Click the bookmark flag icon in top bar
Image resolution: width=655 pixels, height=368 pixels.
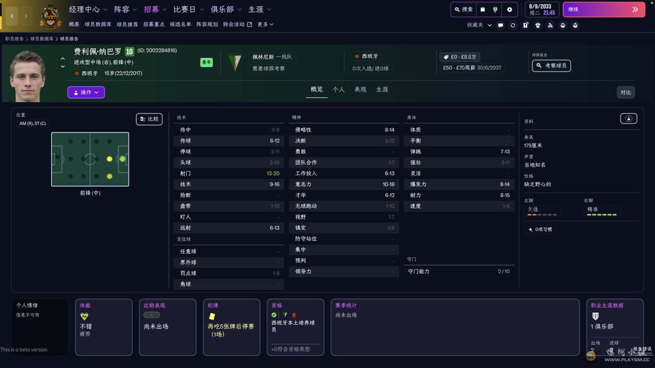pos(483,10)
